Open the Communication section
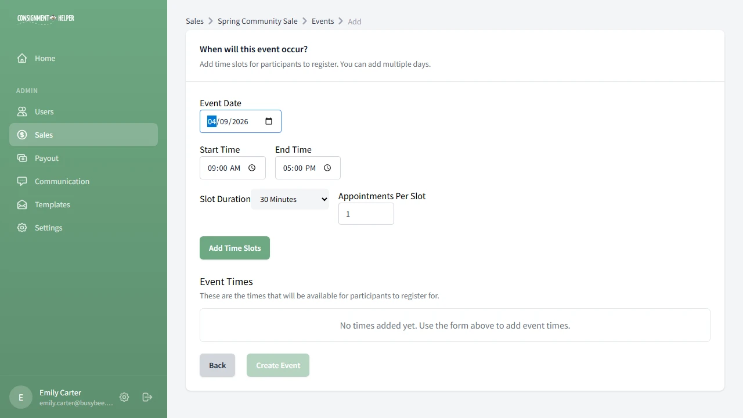The image size is (743, 418). coord(62,181)
